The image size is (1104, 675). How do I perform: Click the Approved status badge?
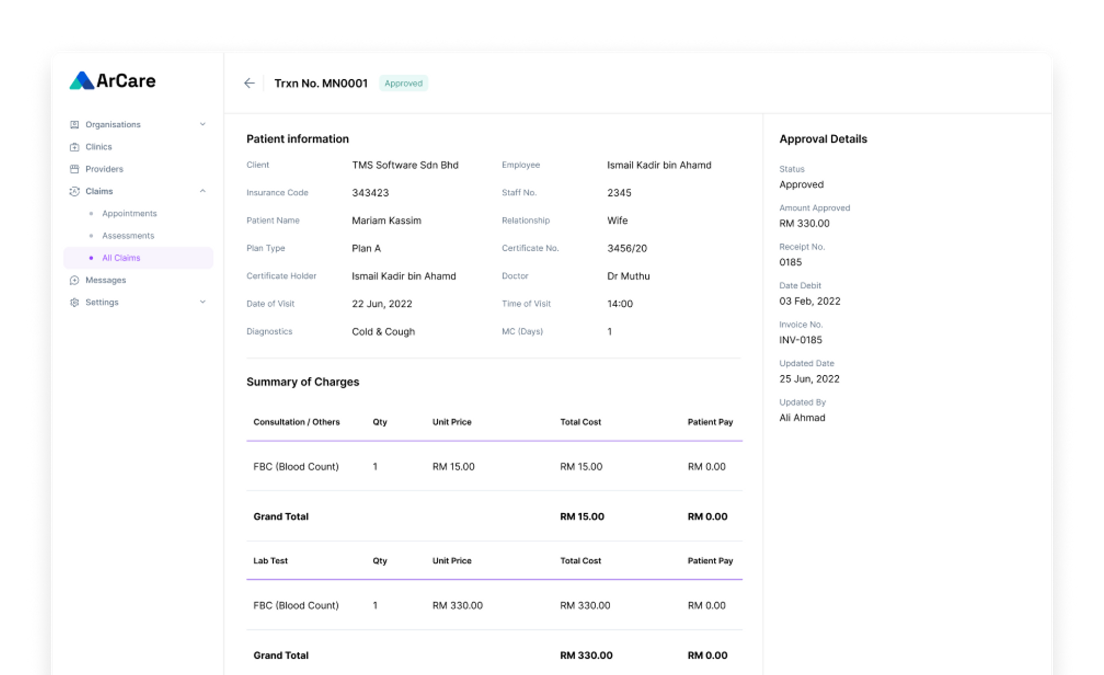[403, 83]
